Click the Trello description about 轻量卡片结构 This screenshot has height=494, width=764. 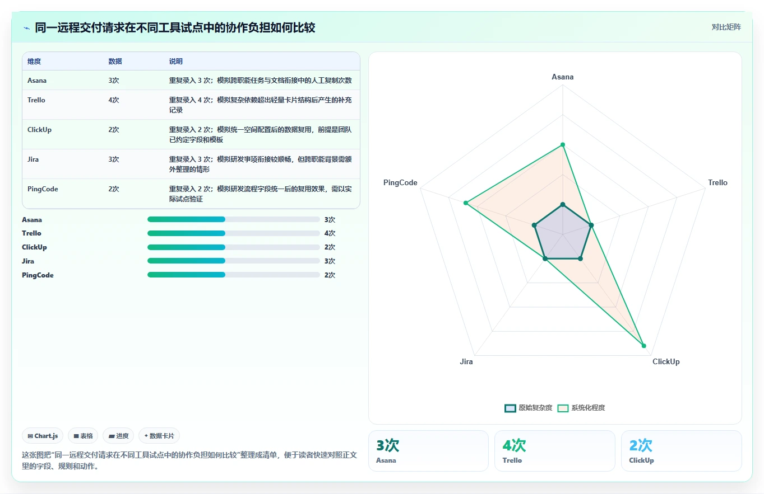[x=261, y=105]
